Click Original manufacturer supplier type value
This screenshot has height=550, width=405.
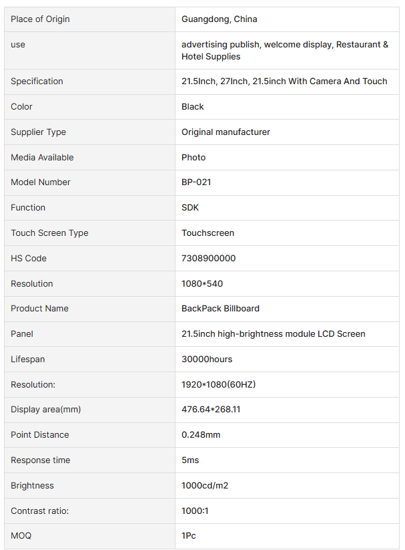click(226, 132)
